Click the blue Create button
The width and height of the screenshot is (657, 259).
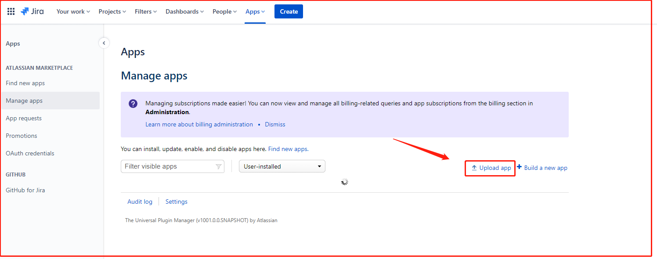click(x=289, y=11)
